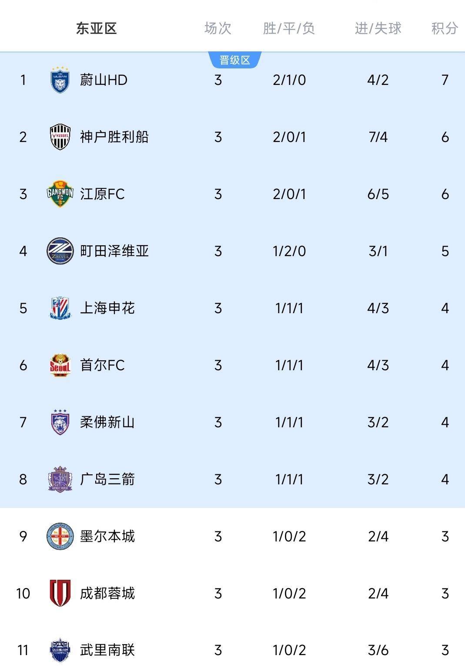Screen dimensions: 465x666
Task: Click the Melbourne City round badge
Action: pos(60,536)
